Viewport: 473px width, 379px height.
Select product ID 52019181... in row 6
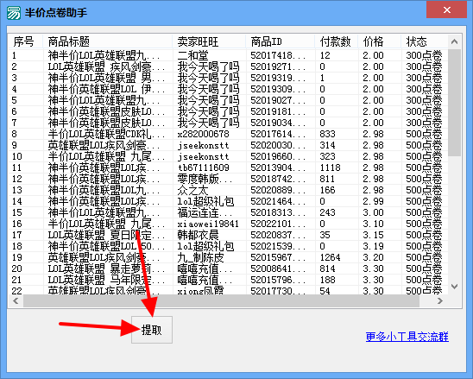tap(278, 111)
